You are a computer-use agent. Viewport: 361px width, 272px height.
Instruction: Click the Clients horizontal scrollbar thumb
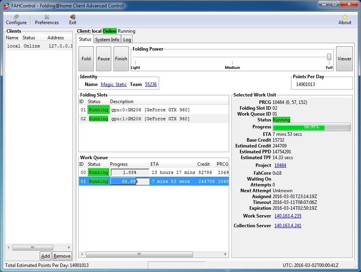pos(33,247)
